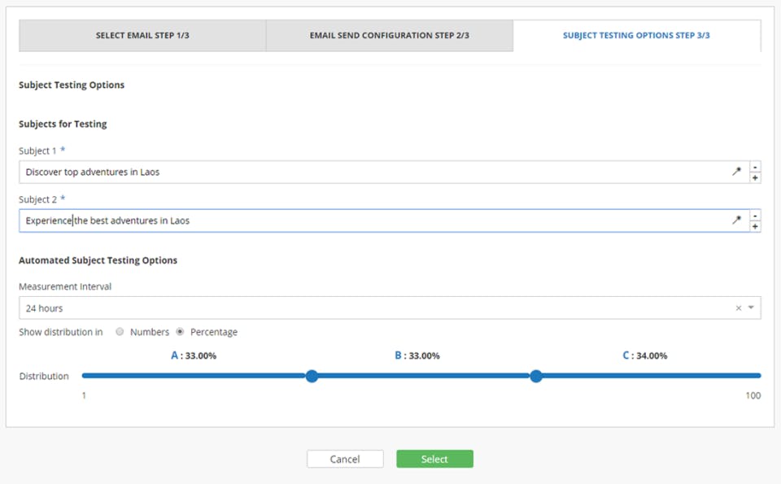This screenshot has height=484, width=781.
Task: Add a subject using Subject 2's plus button
Action: 756,226
